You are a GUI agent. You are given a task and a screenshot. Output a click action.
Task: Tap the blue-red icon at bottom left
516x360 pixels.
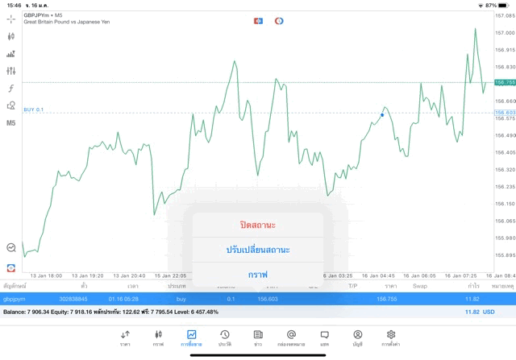11,267
